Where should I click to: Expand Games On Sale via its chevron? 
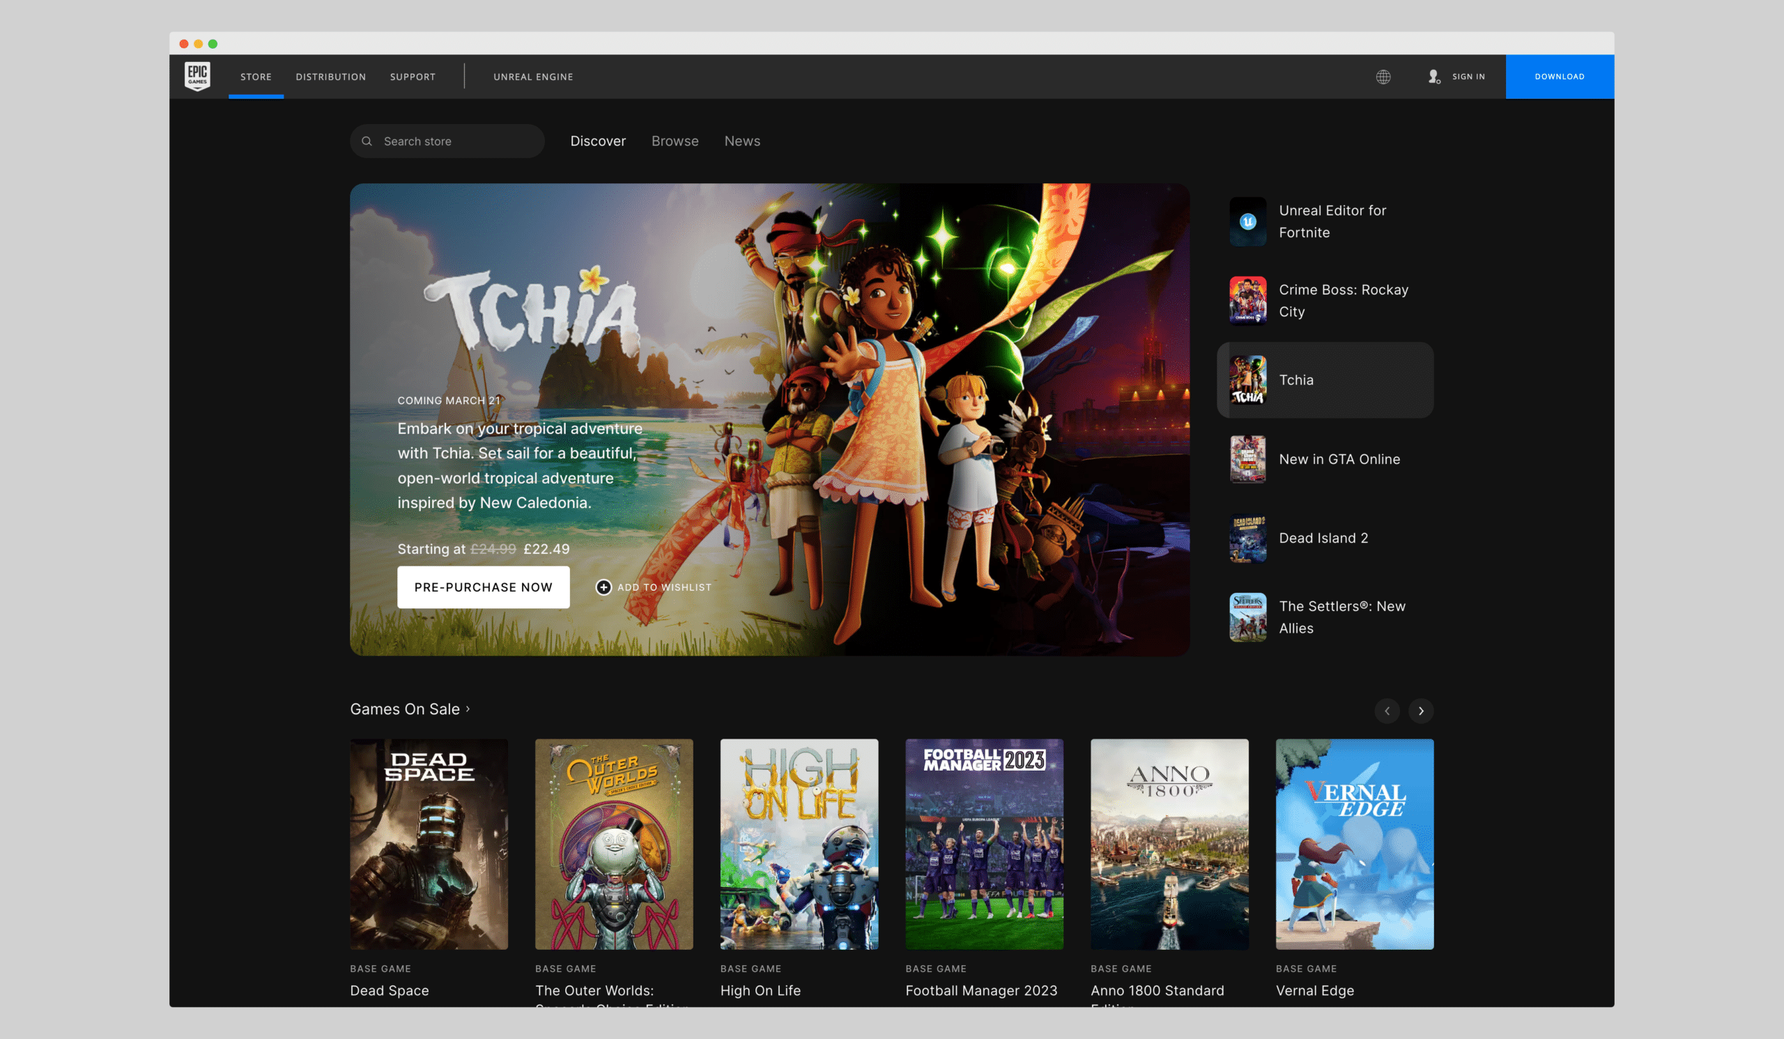click(x=468, y=709)
